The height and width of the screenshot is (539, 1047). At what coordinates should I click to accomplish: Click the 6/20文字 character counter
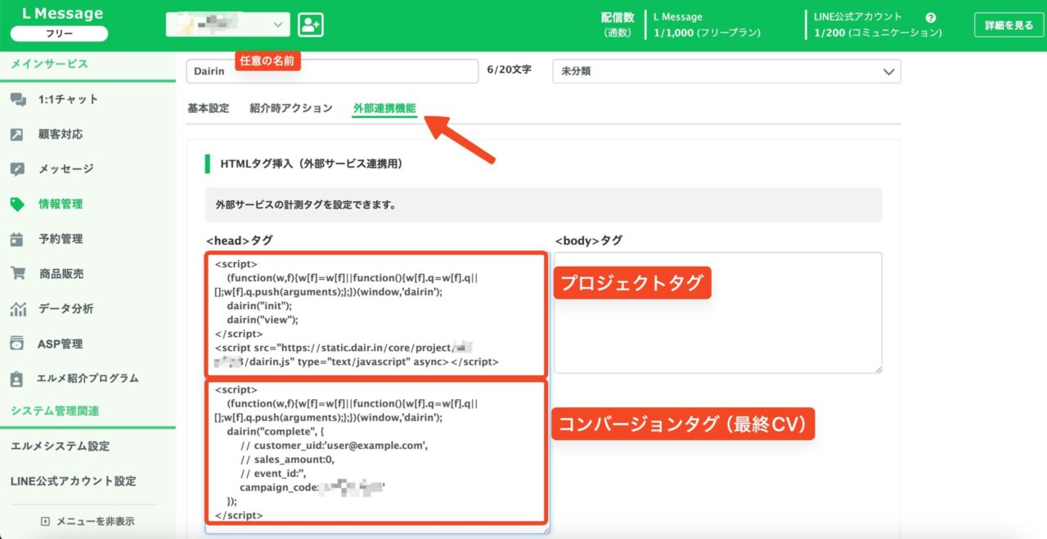[509, 70]
